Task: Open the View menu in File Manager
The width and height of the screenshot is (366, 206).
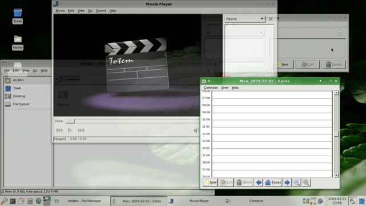Action: tap(26, 70)
